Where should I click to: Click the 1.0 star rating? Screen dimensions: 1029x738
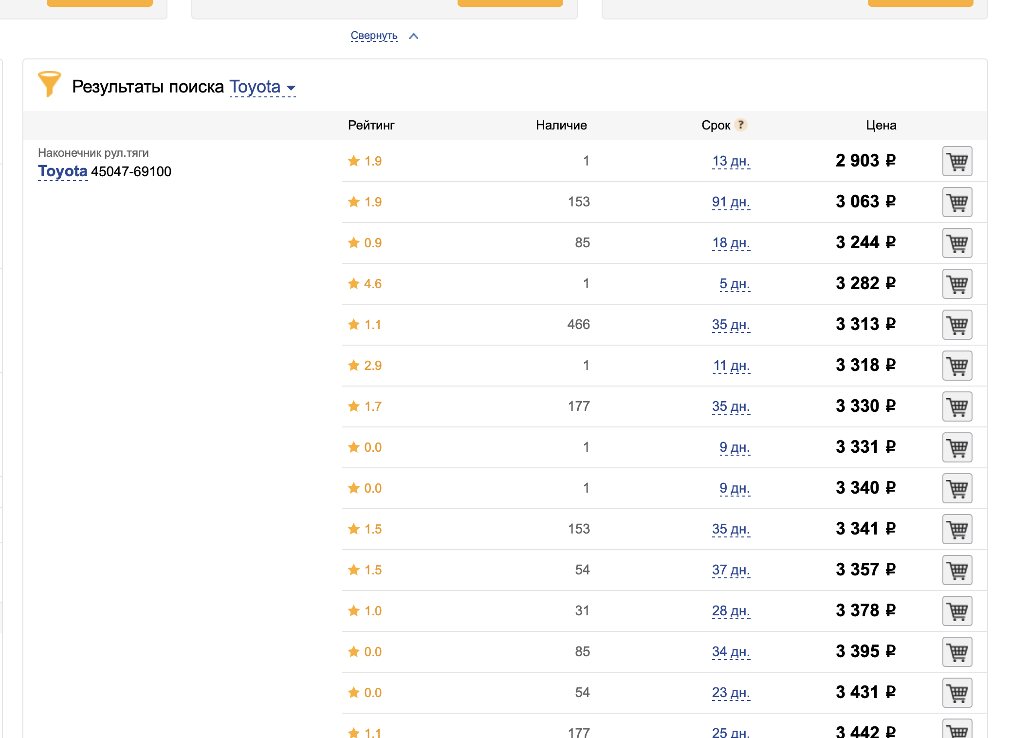pos(365,611)
